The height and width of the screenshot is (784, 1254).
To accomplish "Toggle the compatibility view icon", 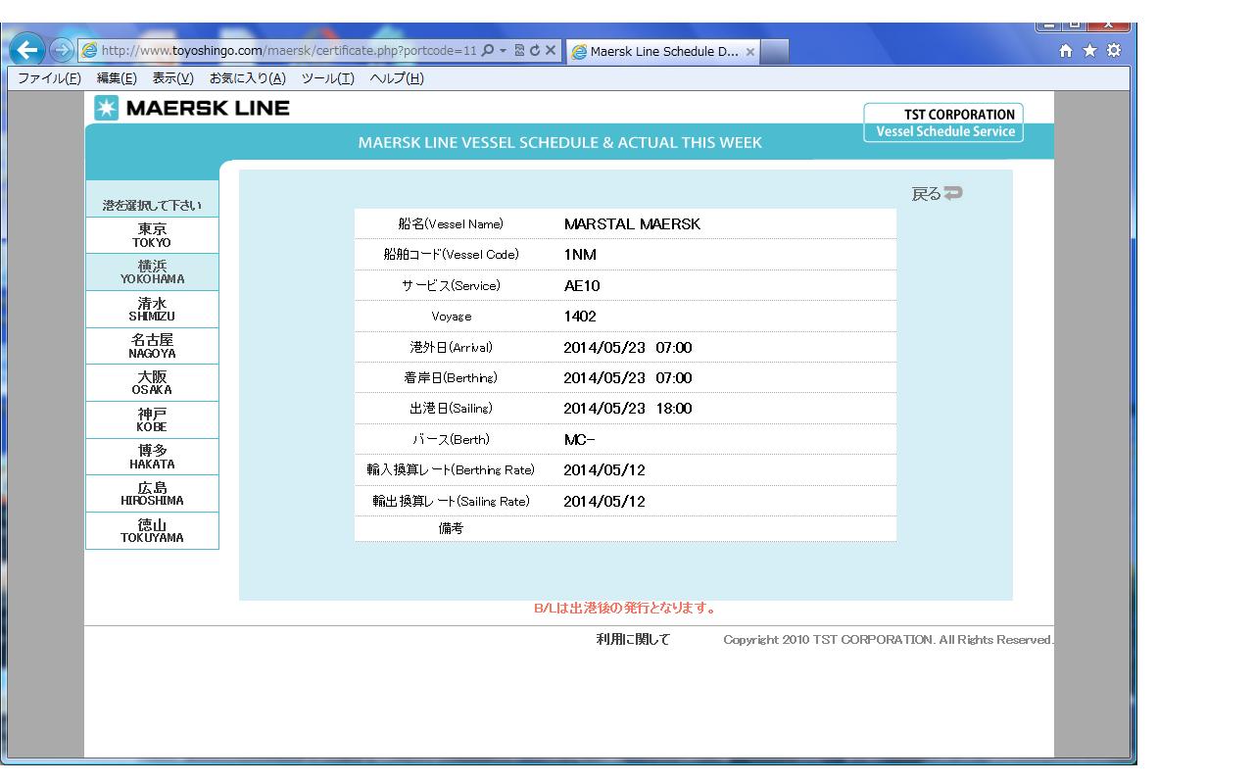I will (519, 50).
